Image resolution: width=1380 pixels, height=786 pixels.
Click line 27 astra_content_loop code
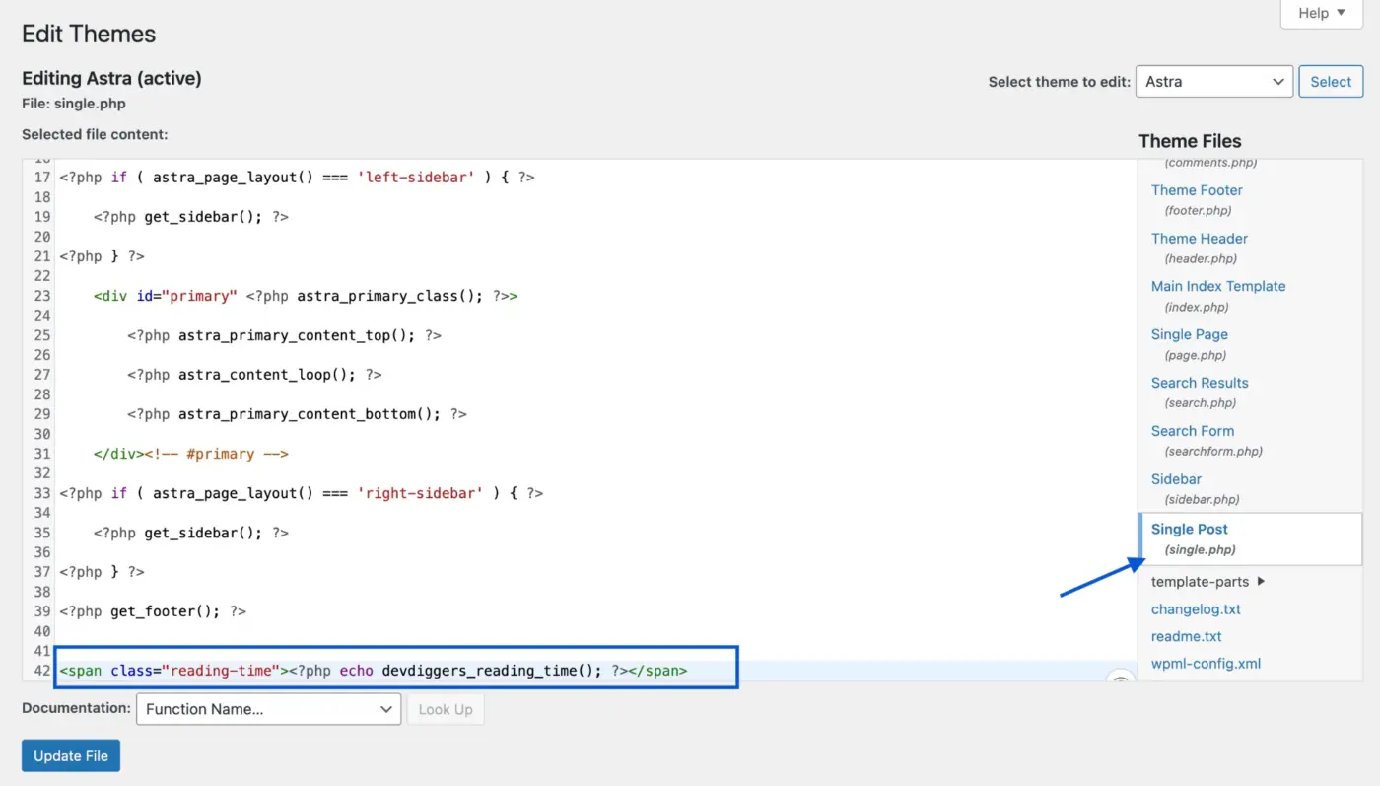pos(254,375)
